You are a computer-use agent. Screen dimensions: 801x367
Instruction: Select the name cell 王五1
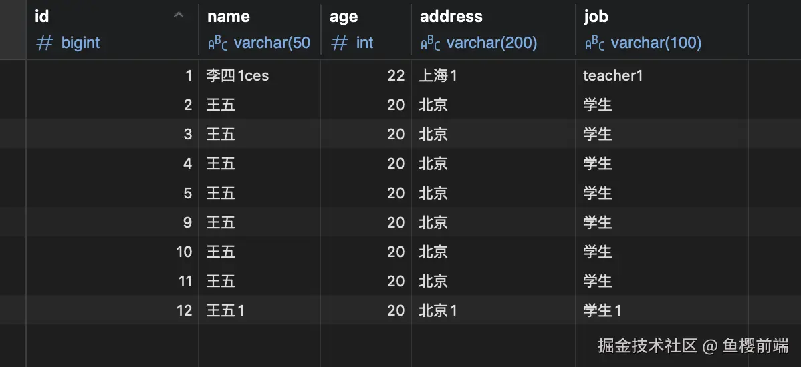225,310
